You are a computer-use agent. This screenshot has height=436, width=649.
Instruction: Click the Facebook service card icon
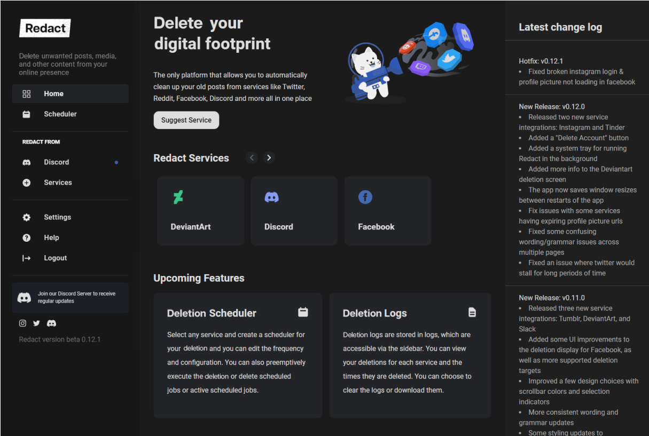coord(365,197)
